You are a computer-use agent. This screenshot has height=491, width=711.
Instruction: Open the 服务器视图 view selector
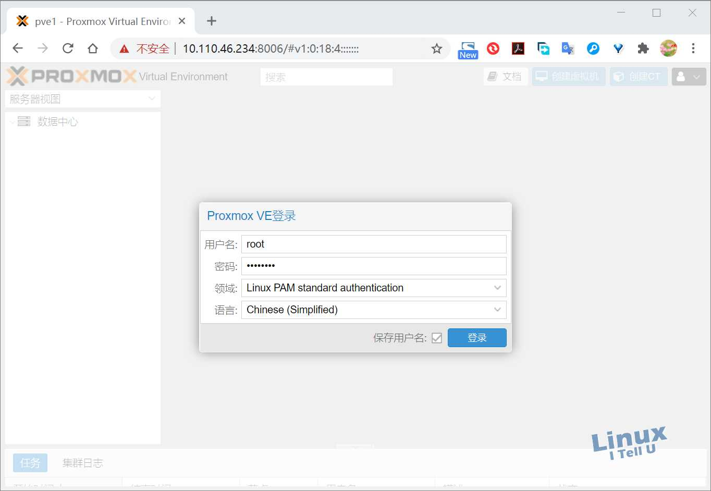tap(83, 99)
